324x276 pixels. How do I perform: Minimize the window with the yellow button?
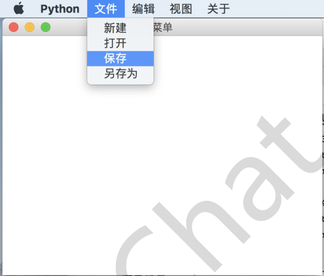29,27
